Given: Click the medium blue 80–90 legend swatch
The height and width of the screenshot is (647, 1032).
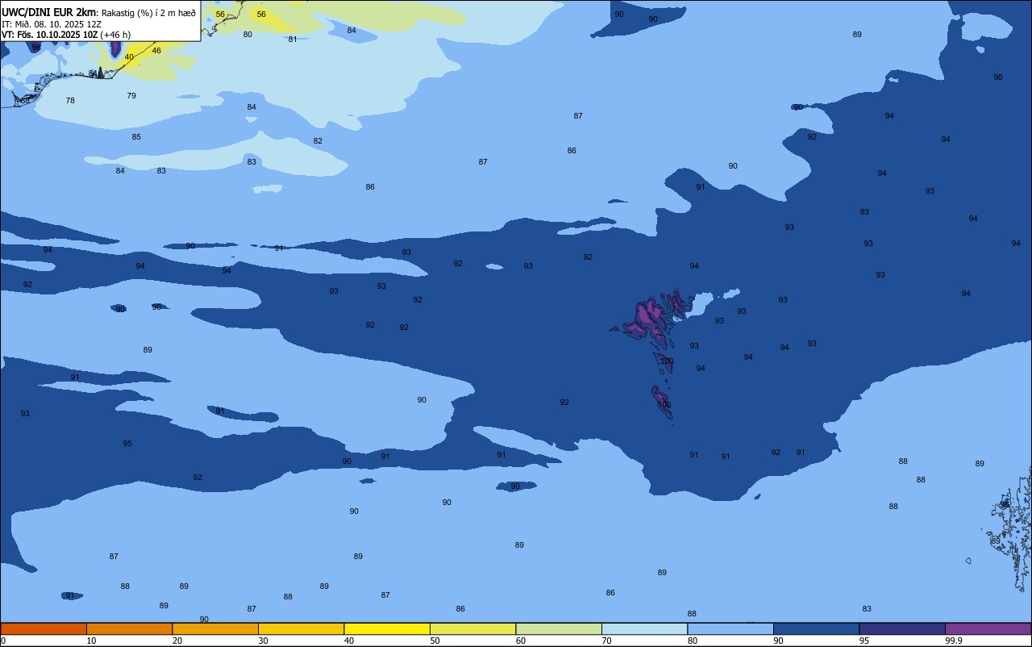Looking at the screenshot, I should click(730, 628).
